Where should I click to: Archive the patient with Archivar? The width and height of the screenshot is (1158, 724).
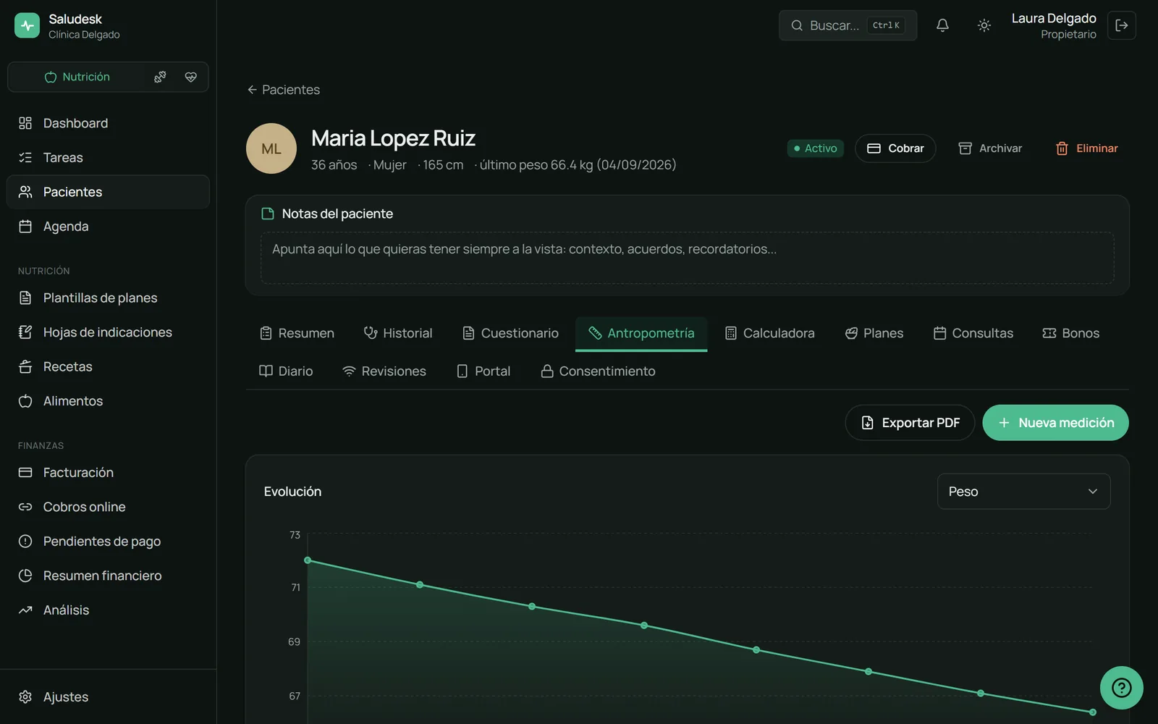(x=990, y=148)
